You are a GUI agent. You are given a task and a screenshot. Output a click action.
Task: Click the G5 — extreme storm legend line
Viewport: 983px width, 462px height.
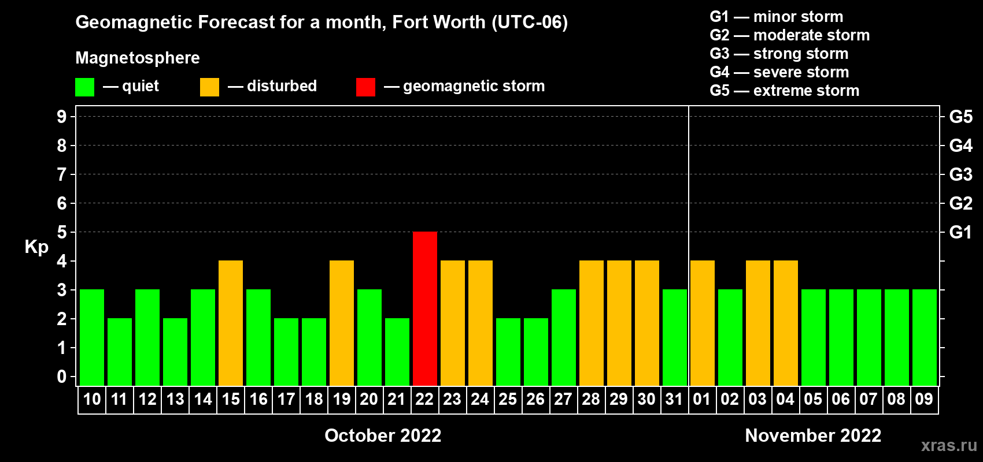click(x=785, y=91)
